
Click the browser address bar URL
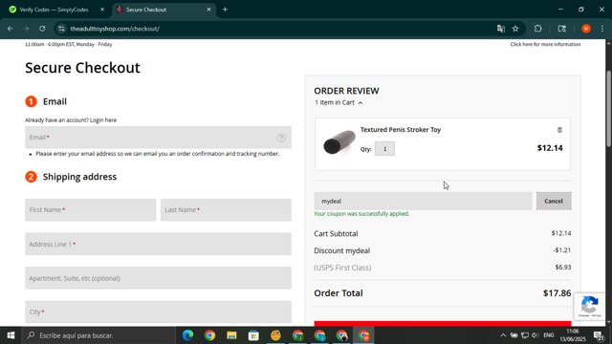(x=115, y=29)
